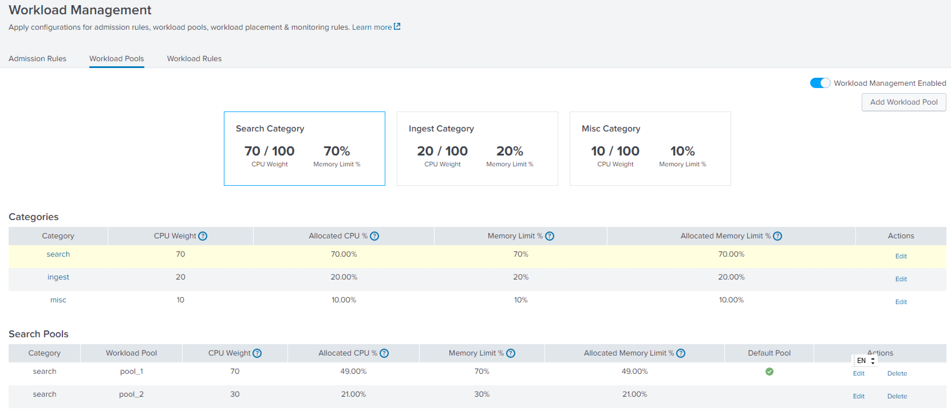The height and width of the screenshot is (415, 951).
Task: Disable the Workload Management Enabled toggle
Action: click(x=820, y=83)
